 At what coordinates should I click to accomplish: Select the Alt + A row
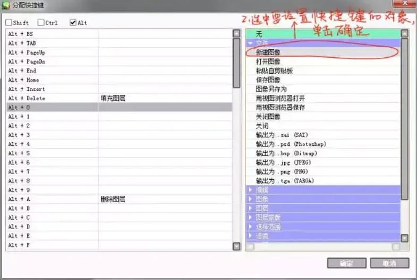coord(119,199)
